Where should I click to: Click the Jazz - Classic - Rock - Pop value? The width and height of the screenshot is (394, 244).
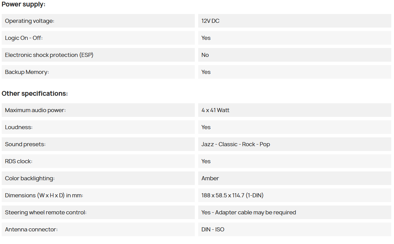(x=235, y=144)
